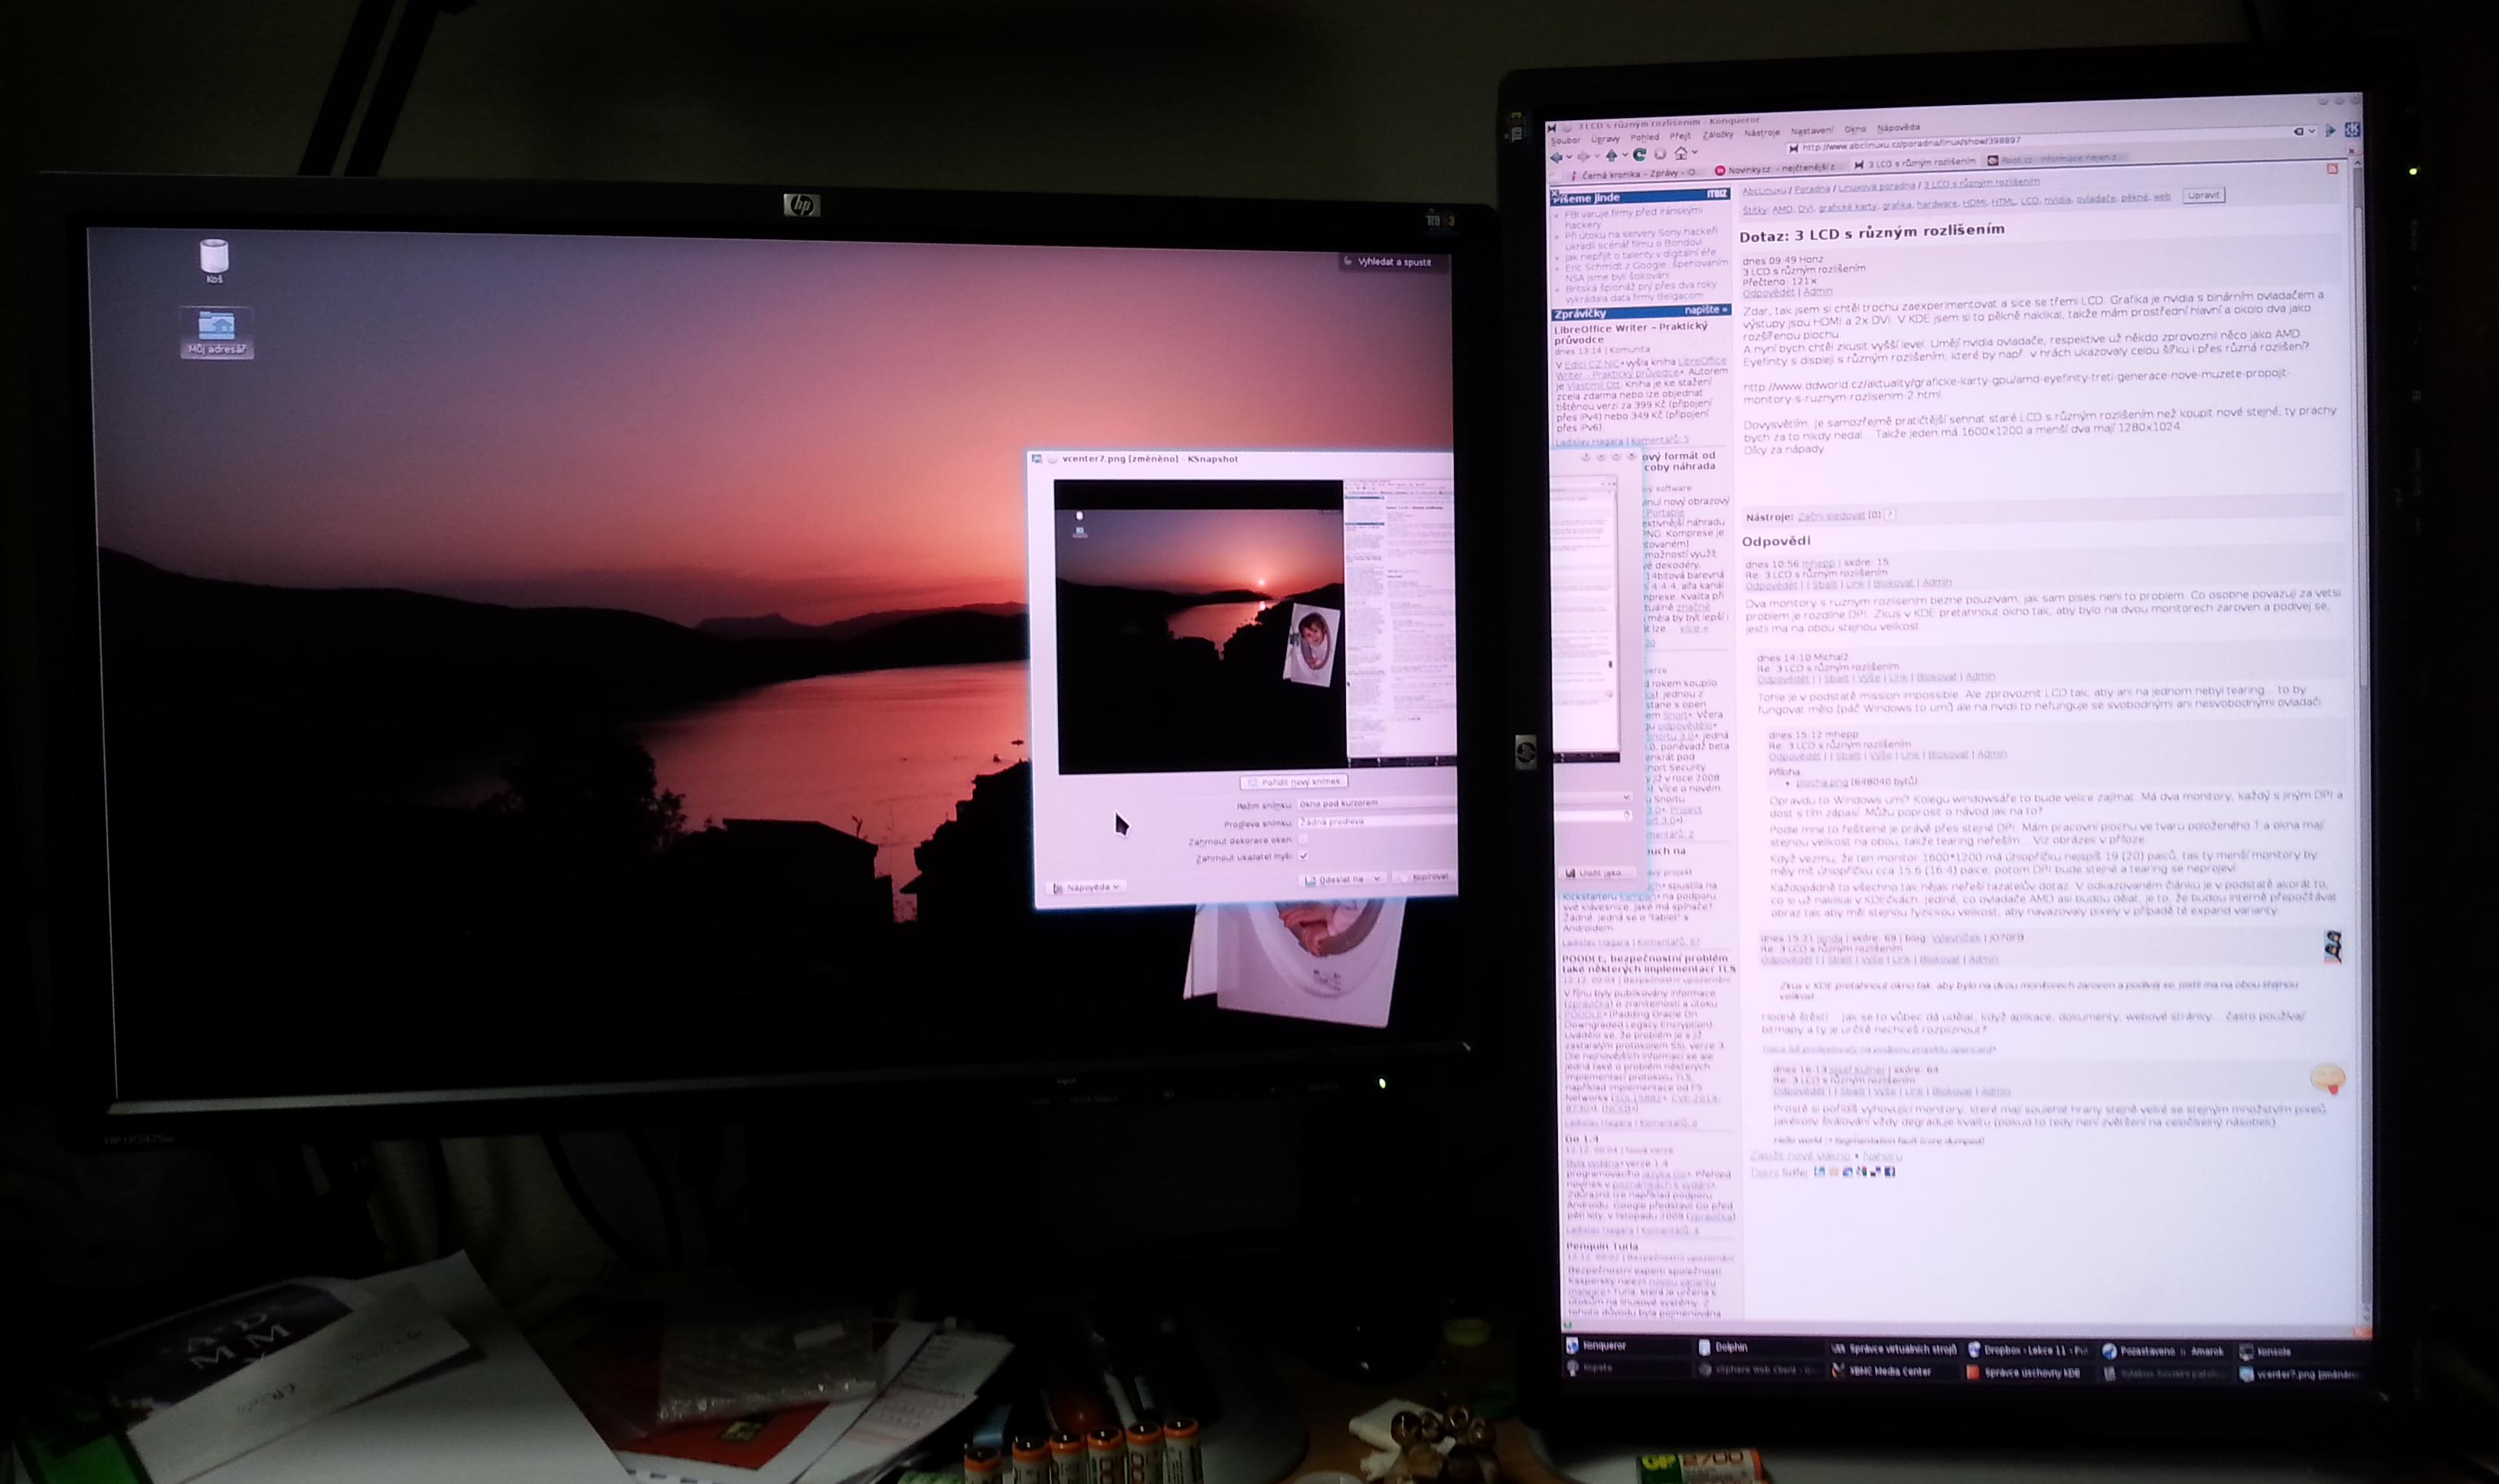This screenshot has width=2499, height=1484.
Task: Click the Linuxová poradna breadcrumb link
Action: pyautogui.click(x=1877, y=186)
